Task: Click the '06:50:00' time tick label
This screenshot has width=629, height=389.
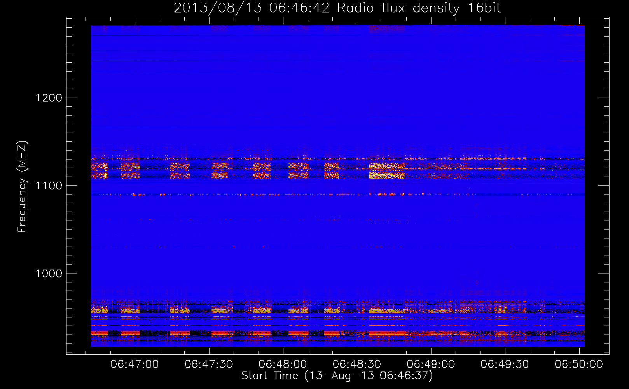Action: (x=579, y=364)
